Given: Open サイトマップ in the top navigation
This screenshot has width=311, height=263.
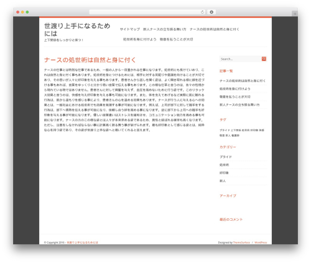Looking at the screenshot, I should [130, 29].
